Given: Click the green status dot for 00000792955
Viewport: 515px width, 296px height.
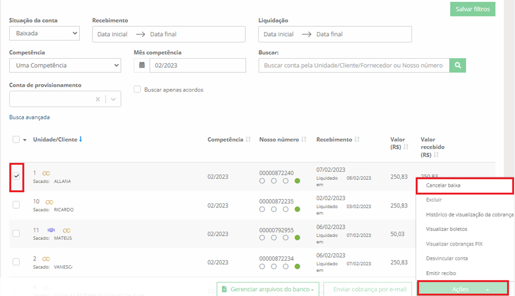Looking at the screenshot, I should pos(297,237).
